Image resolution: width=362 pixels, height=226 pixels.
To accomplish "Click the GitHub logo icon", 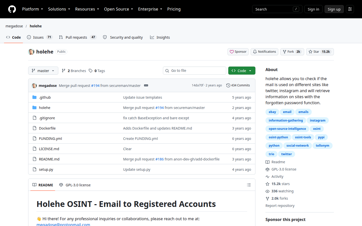I will pos(12,9).
